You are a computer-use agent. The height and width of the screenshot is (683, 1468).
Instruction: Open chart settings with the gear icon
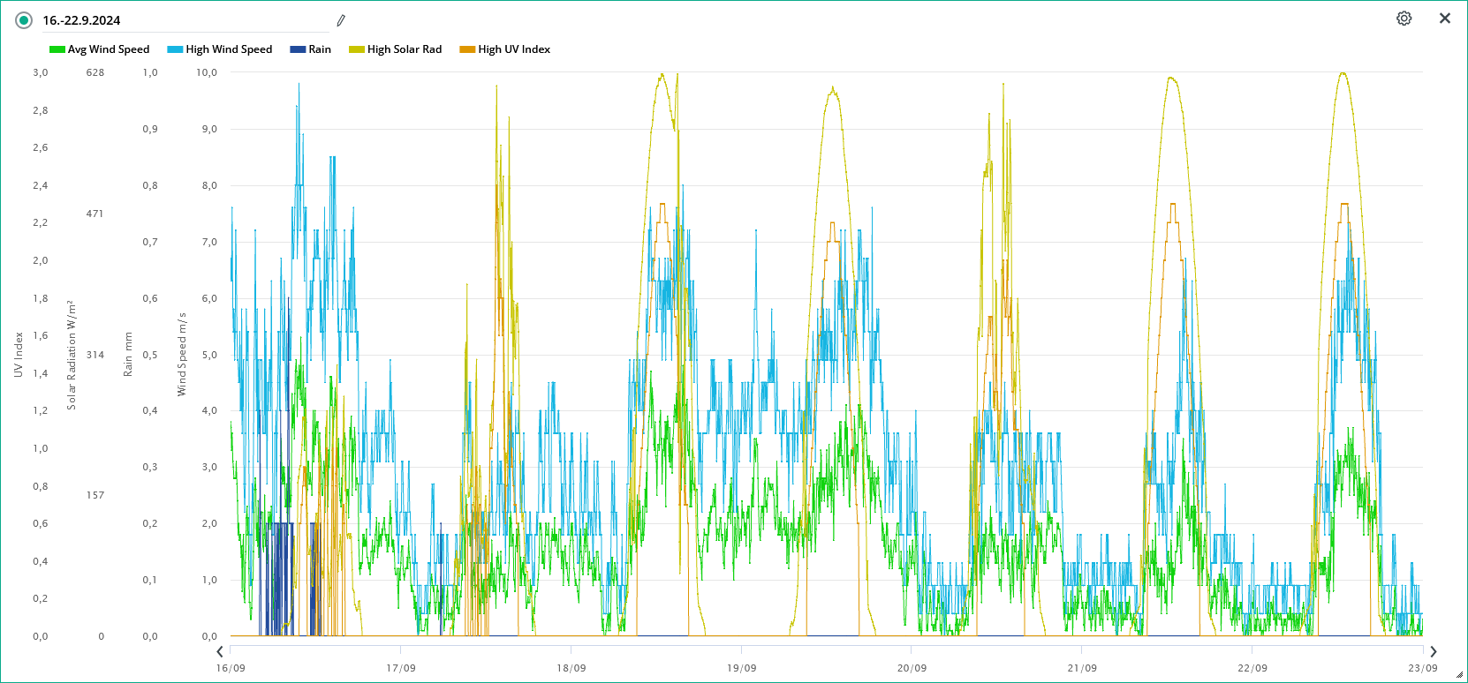click(x=1404, y=19)
